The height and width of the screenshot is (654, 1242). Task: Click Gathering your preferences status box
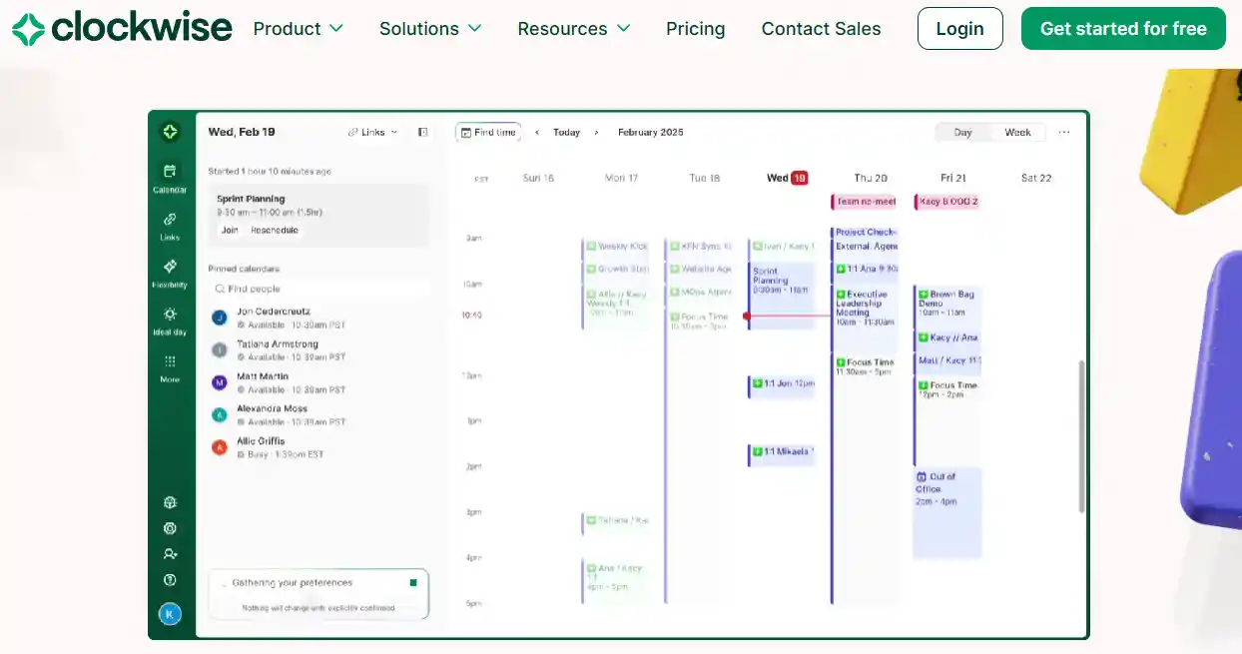[318, 595]
